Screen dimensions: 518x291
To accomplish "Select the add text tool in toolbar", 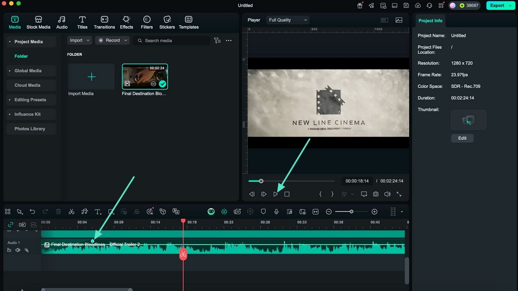I will click(98, 212).
